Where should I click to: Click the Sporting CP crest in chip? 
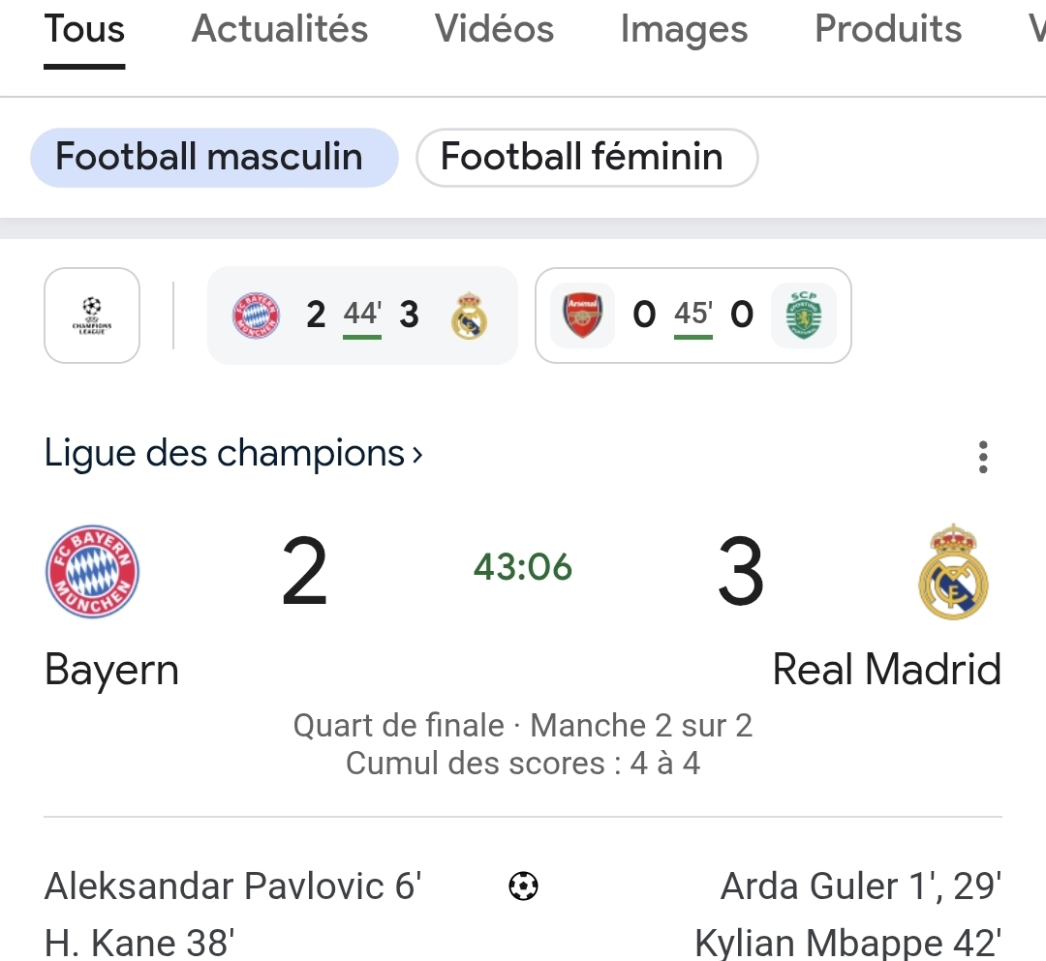(803, 315)
